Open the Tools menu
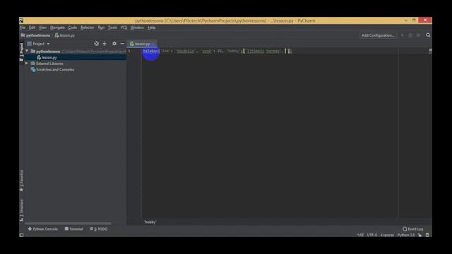The image size is (452, 254). pos(112,28)
